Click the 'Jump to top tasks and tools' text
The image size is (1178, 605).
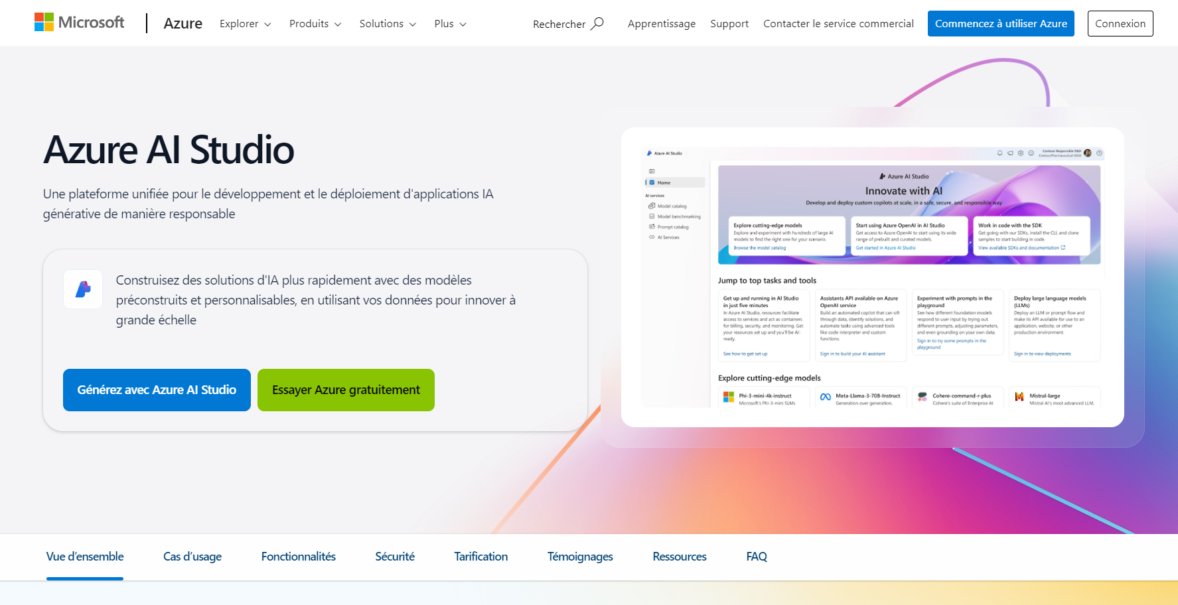click(x=767, y=281)
